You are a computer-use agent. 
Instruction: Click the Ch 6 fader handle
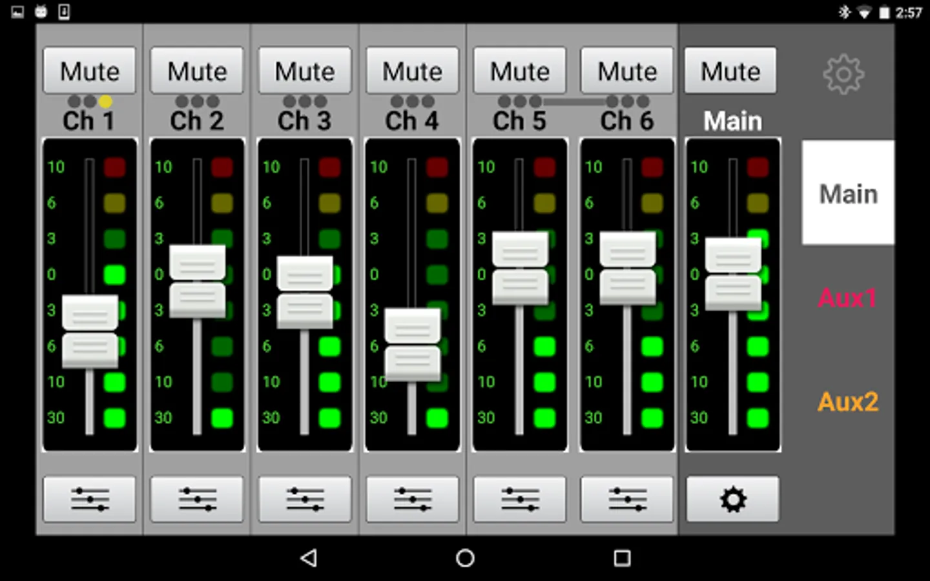628,268
